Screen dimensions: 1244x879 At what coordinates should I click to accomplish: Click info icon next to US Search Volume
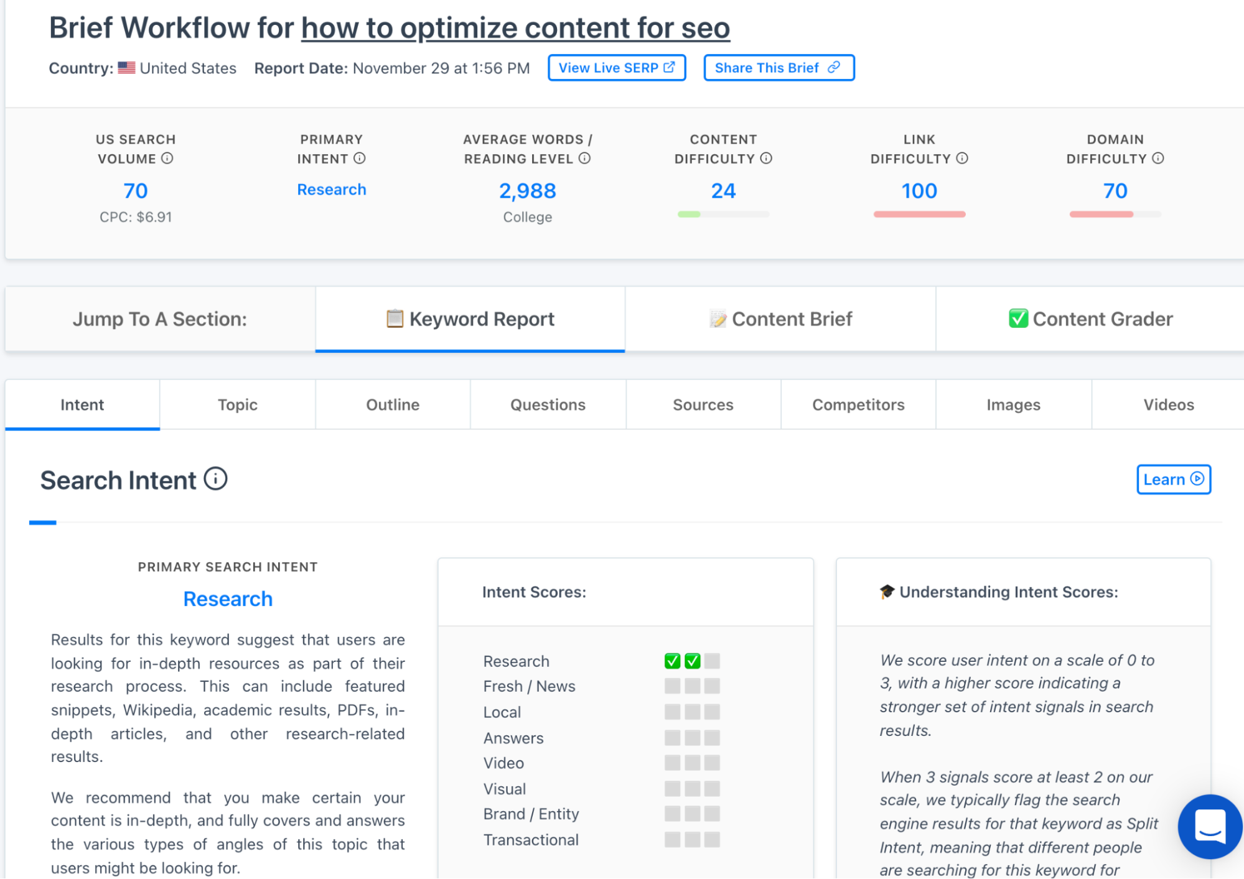pyautogui.click(x=167, y=159)
